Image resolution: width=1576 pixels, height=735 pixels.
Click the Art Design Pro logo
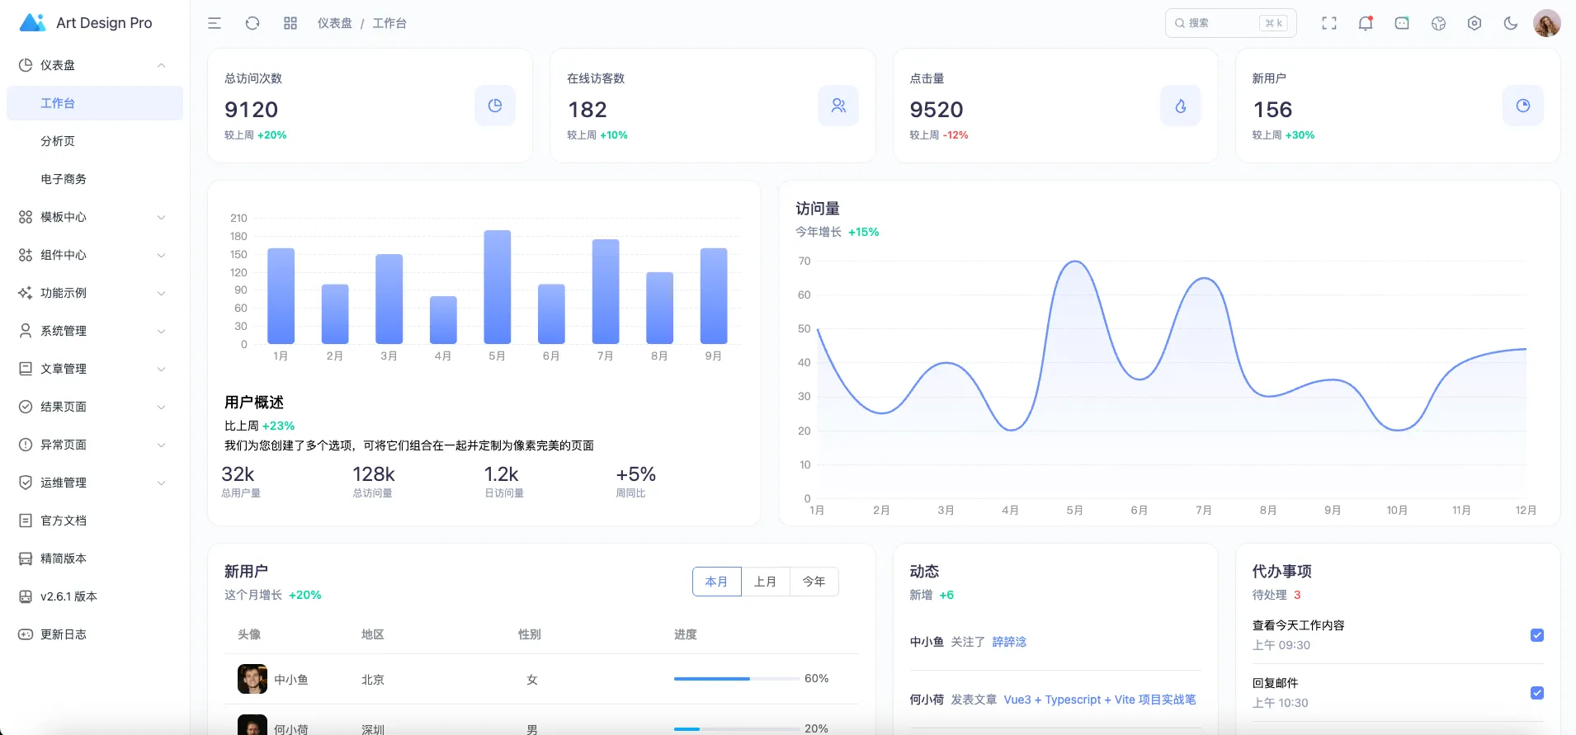(x=32, y=22)
